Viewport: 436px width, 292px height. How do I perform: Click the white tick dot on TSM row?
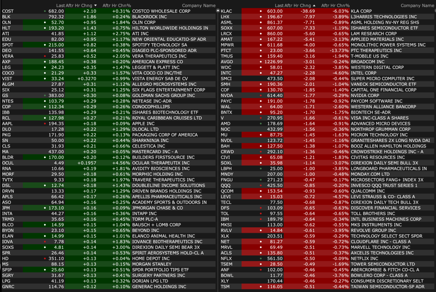(261, 287)
